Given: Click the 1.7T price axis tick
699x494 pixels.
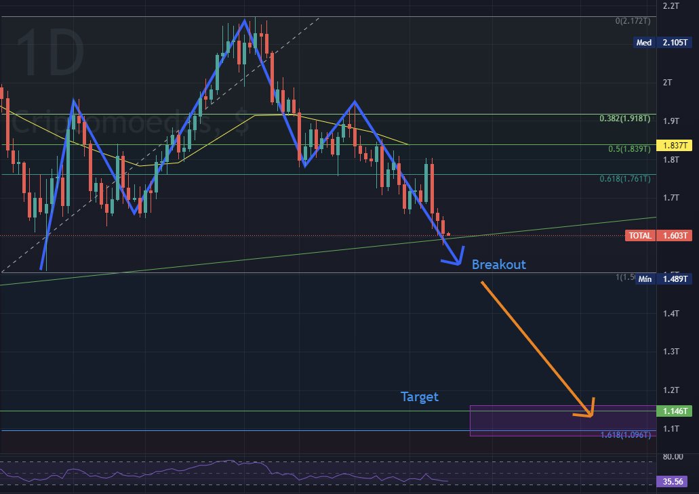Looking at the screenshot, I should tap(671, 197).
